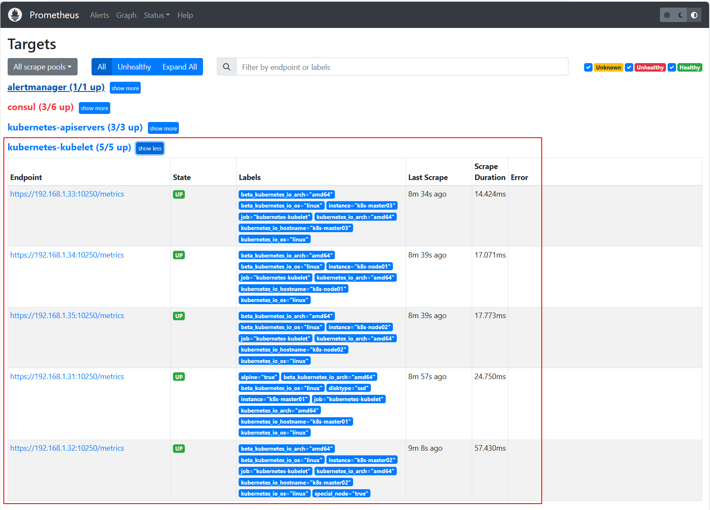Click the Expand All button
Viewport: 710px width, 510px height.
coord(180,67)
